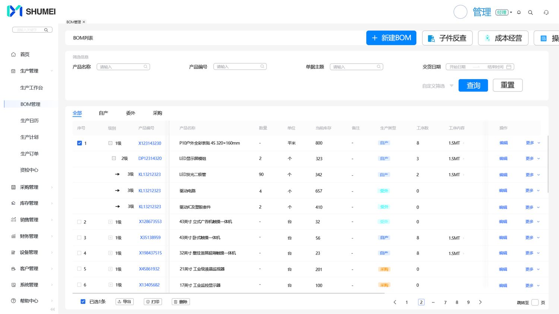Viewport: 559px width, 314px height.
Task: Click the sidebar search magnifier icon
Action: click(x=46, y=30)
